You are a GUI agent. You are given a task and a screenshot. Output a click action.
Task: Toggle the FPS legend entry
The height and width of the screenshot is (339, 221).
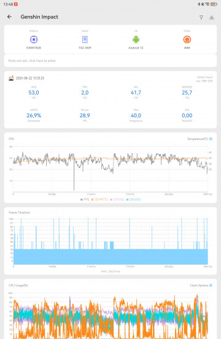(x=85, y=200)
